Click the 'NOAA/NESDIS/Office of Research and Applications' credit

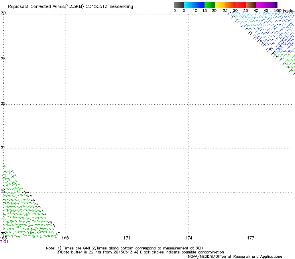pos(235,257)
